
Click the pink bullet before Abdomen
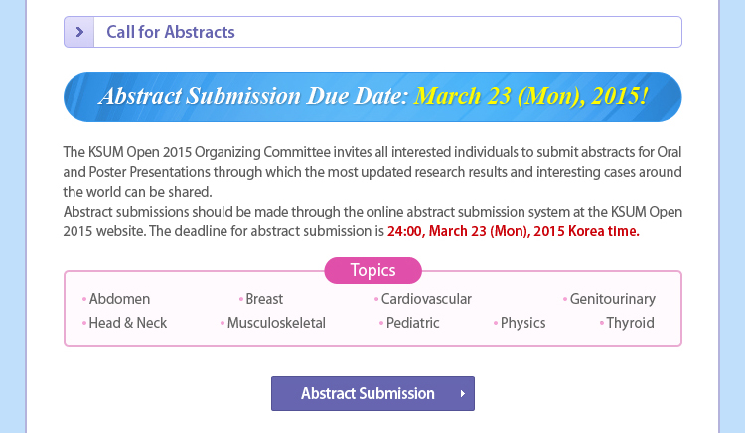84,299
